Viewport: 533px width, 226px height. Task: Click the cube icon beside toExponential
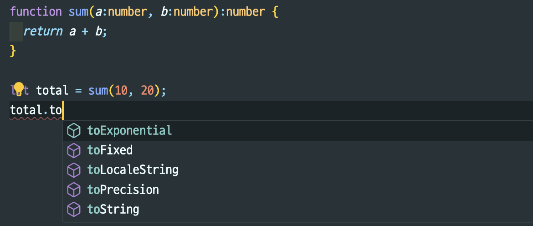coord(74,130)
